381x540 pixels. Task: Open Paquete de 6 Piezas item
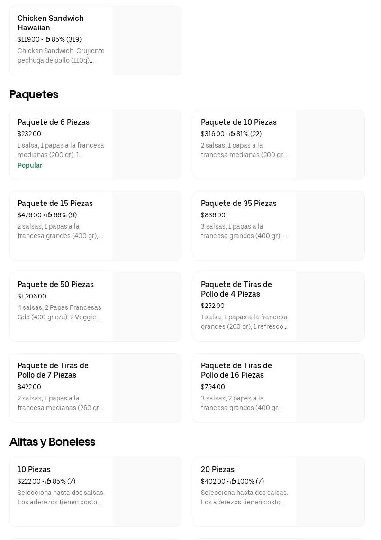coord(54,122)
